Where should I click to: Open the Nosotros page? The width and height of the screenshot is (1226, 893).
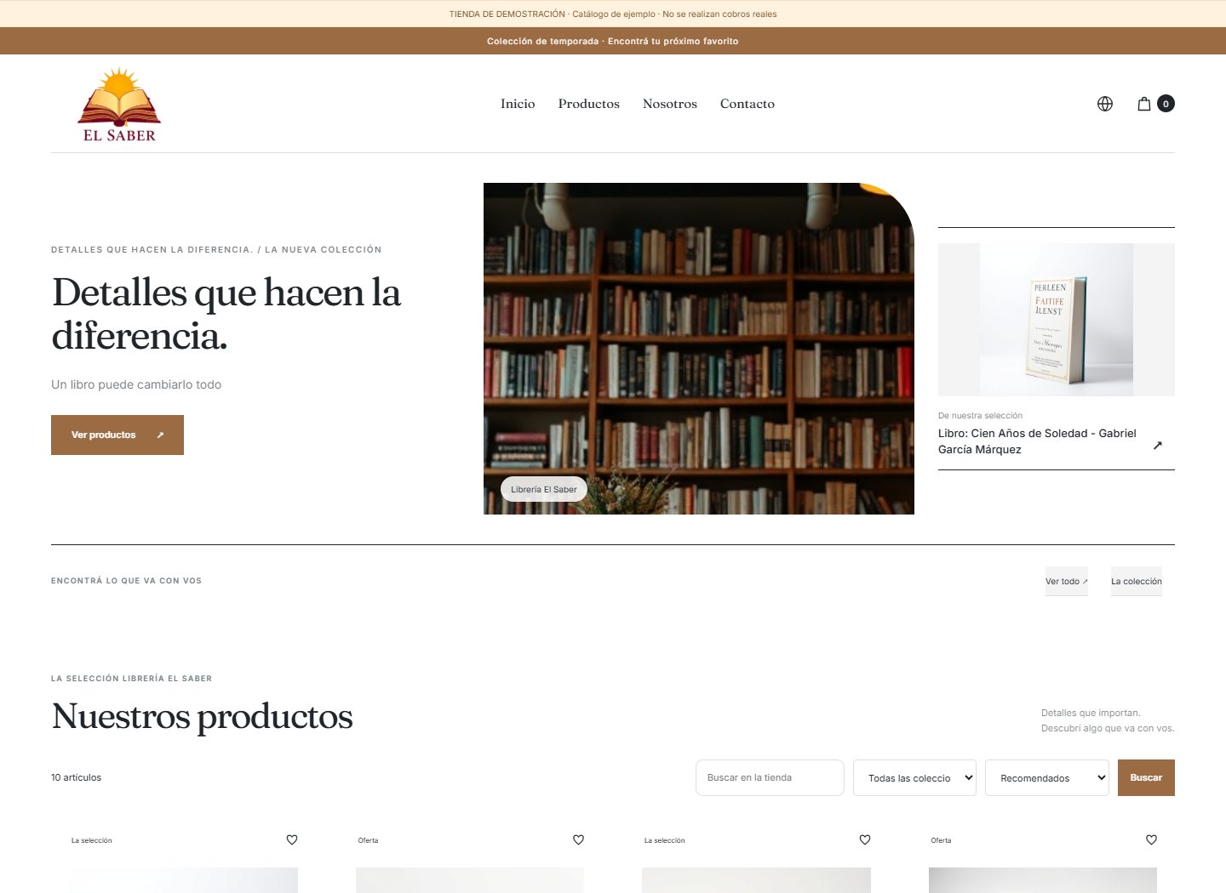pos(670,104)
